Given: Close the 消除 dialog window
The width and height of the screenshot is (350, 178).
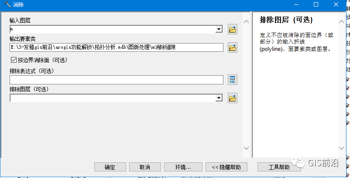Looking at the screenshot, I should pos(336,4).
